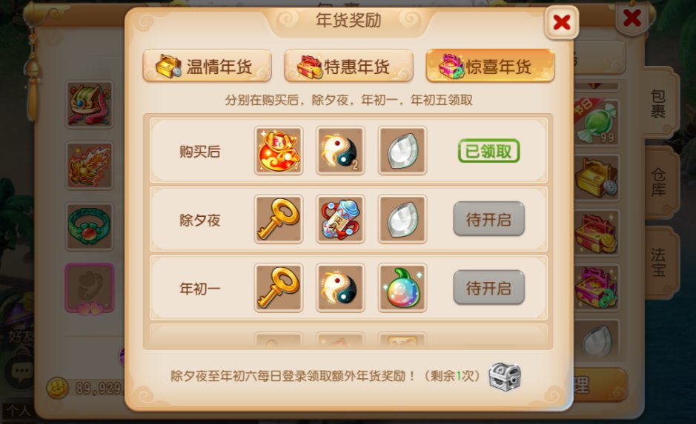Switch to the 特惠年货 tab
This screenshot has height=424, width=696.
(x=348, y=66)
